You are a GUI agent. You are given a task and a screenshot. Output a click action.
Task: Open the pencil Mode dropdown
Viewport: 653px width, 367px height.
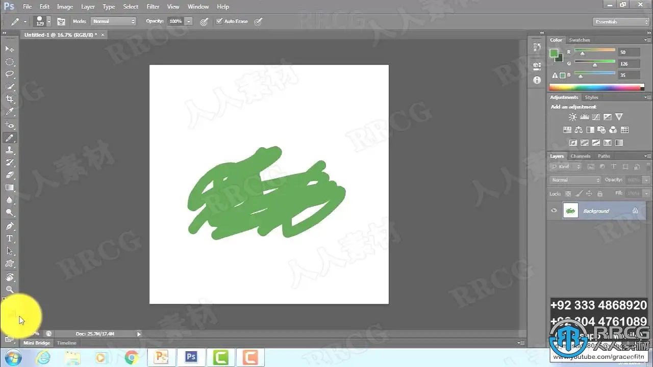tap(113, 21)
